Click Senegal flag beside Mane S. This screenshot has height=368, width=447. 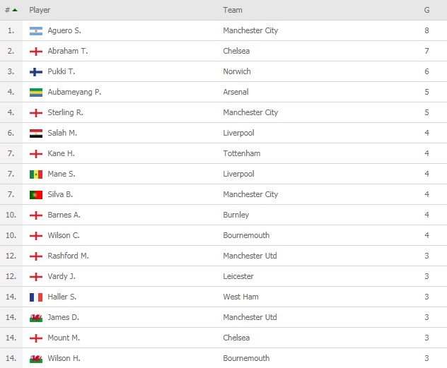click(x=36, y=174)
